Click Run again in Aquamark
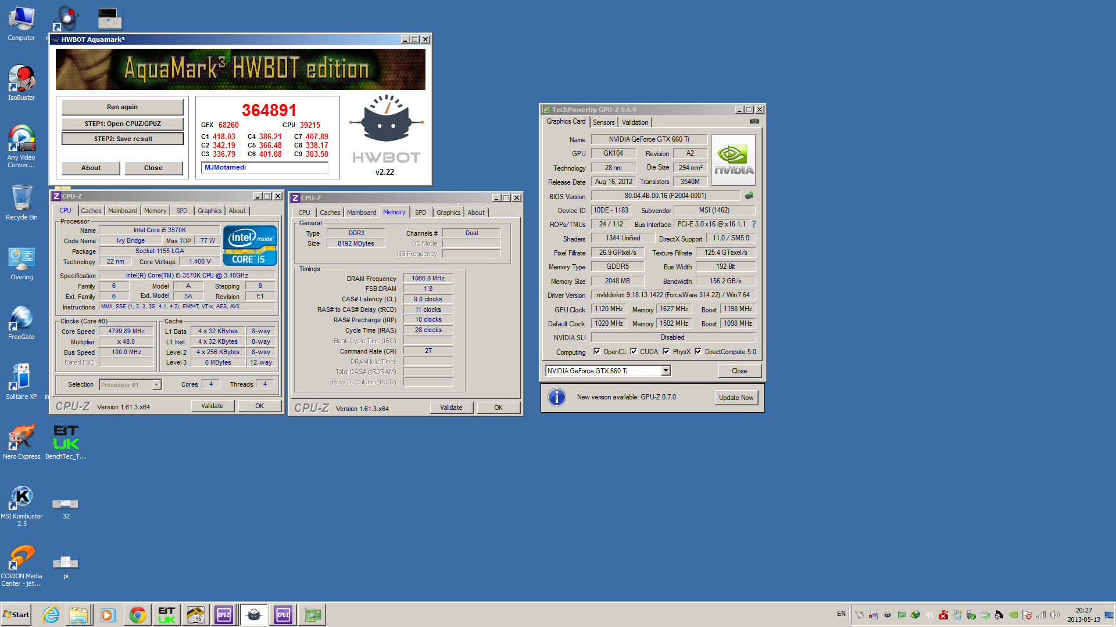 [123, 107]
